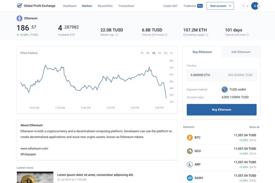The width and height of the screenshot is (275, 183).
Task: Select the 7d price history range
Action: click(x=159, y=53)
